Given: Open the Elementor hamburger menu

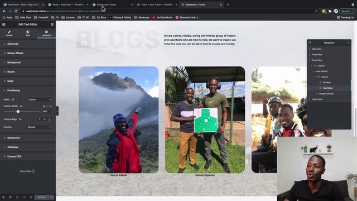Looking at the screenshot, I should tap(4, 25).
